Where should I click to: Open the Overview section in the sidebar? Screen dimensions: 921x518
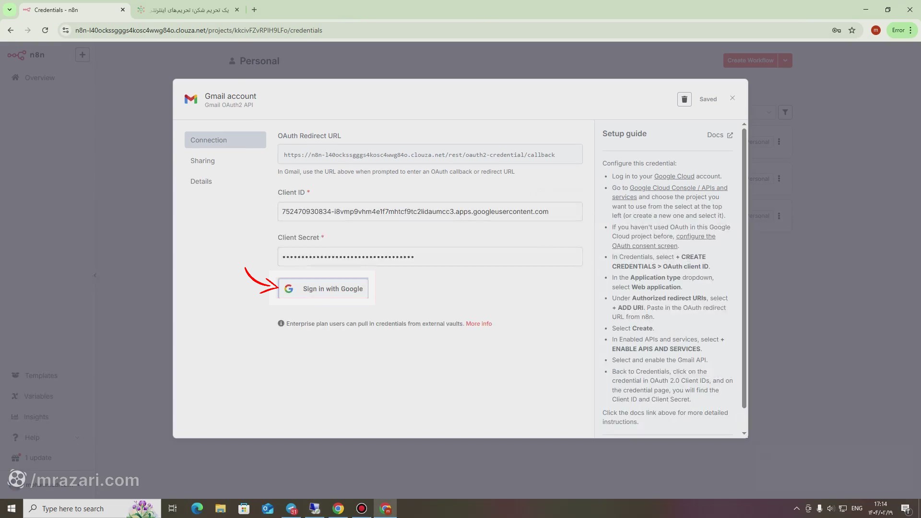pyautogui.click(x=39, y=77)
